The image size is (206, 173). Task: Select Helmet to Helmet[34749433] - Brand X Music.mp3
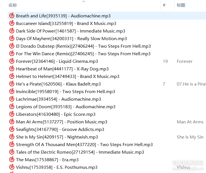point(68,77)
